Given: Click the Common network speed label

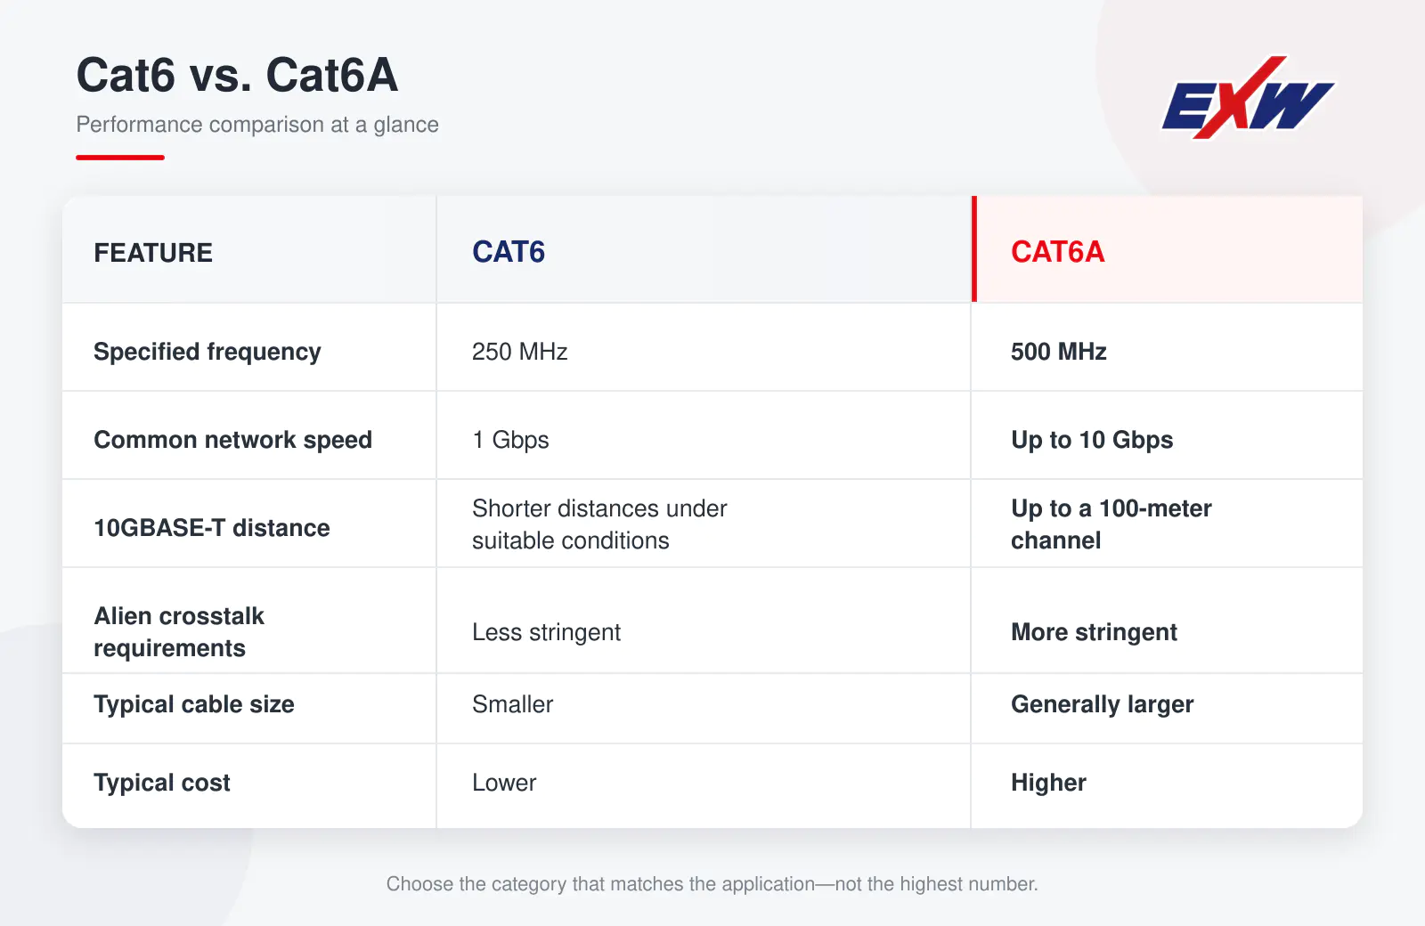Looking at the screenshot, I should [x=233, y=440].
